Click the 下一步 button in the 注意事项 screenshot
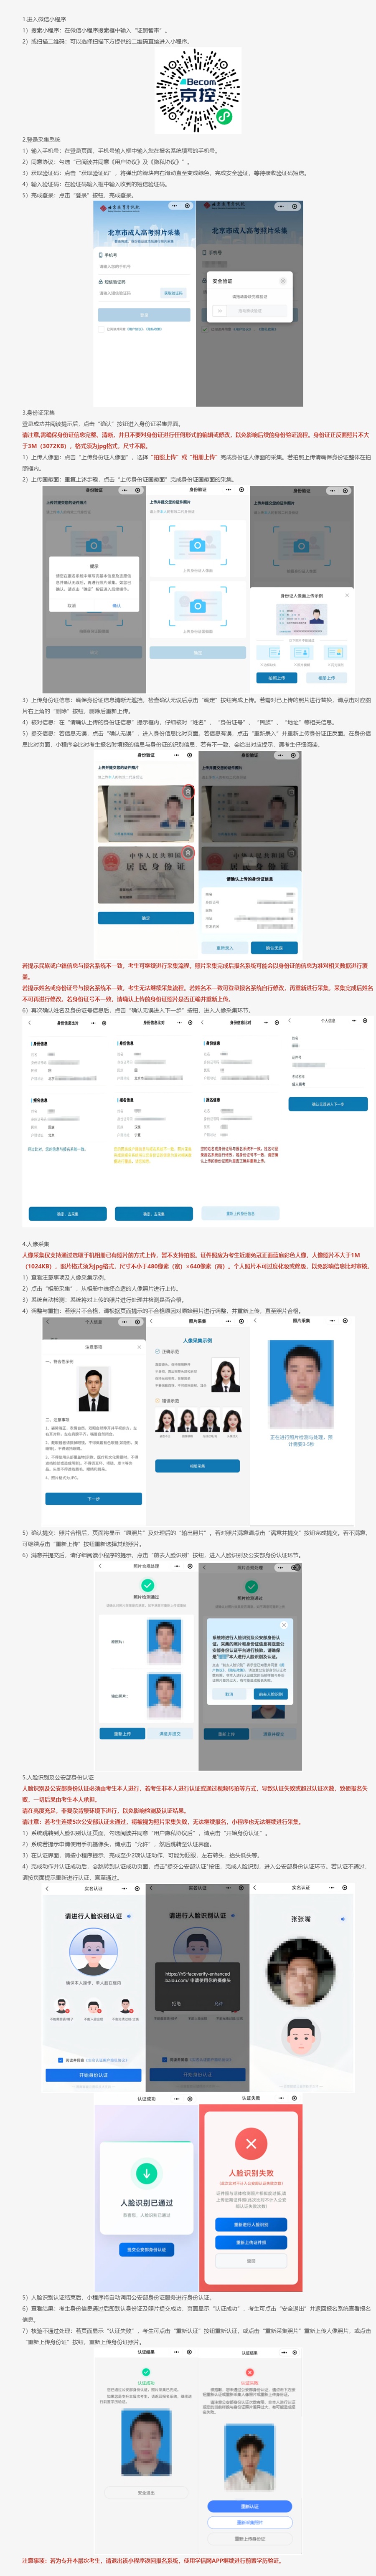Screen dimensions: 376x2576 pos(94,1499)
